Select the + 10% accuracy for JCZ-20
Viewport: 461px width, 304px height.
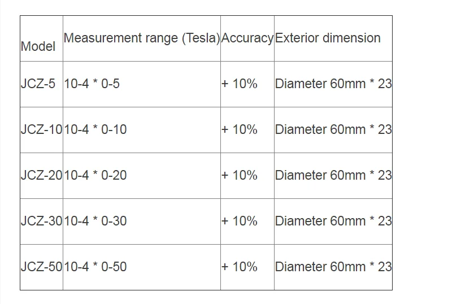click(247, 176)
